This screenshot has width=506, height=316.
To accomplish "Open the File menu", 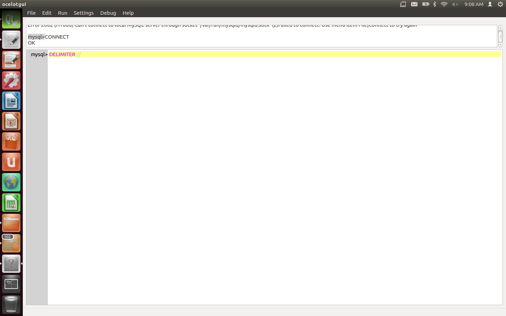I will coord(31,13).
